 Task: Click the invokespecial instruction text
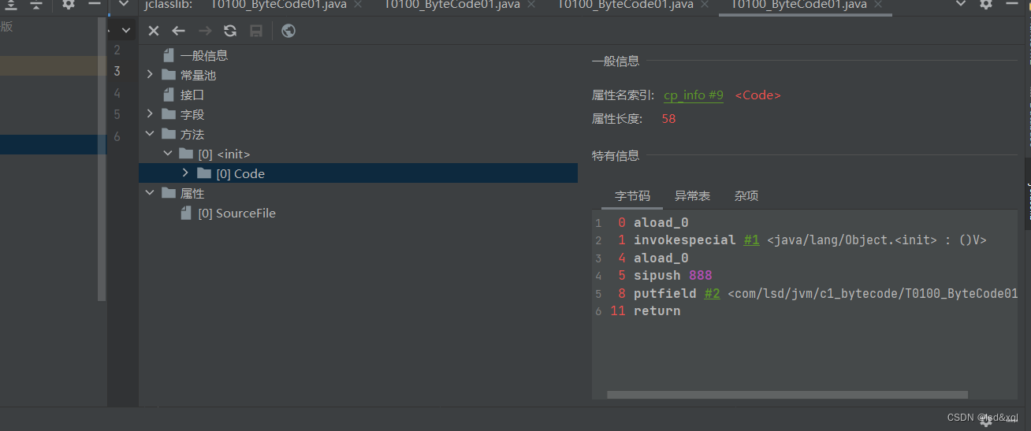(x=684, y=240)
